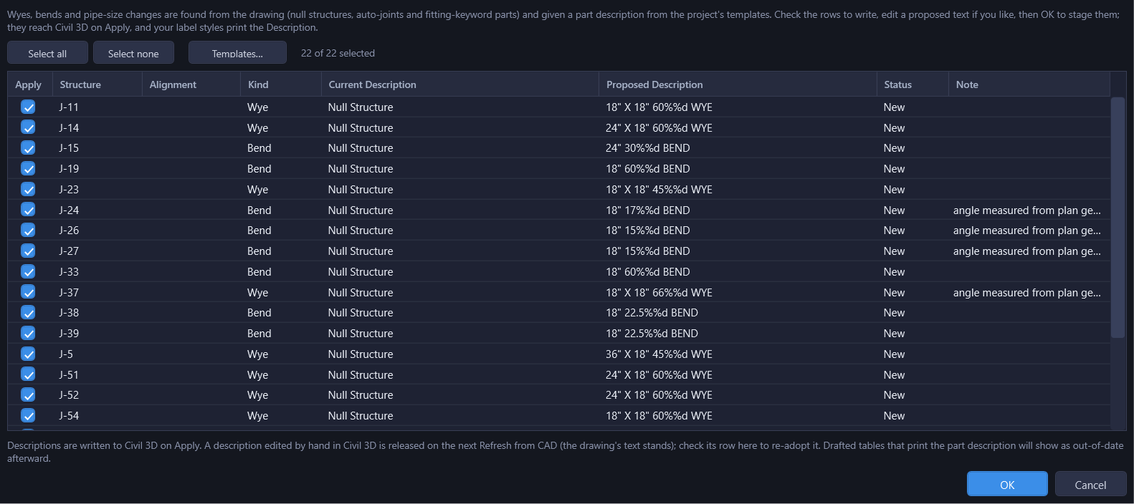
Task: Toggle the Apply checkbox for J-37
Action: 28,292
